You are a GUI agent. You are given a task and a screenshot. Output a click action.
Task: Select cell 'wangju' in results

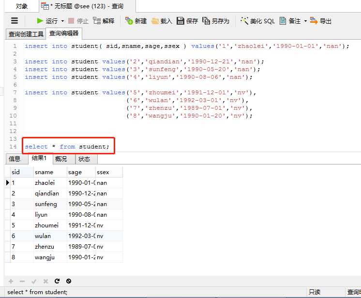pyautogui.click(x=50, y=257)
